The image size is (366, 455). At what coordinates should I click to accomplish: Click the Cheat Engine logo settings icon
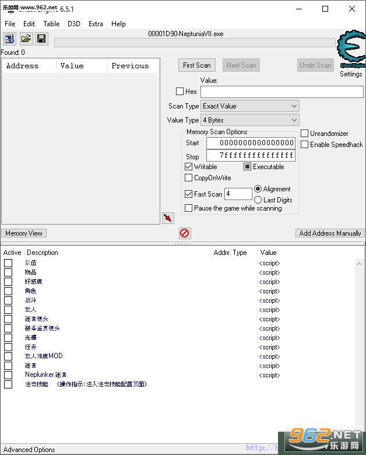click(351, 50)
